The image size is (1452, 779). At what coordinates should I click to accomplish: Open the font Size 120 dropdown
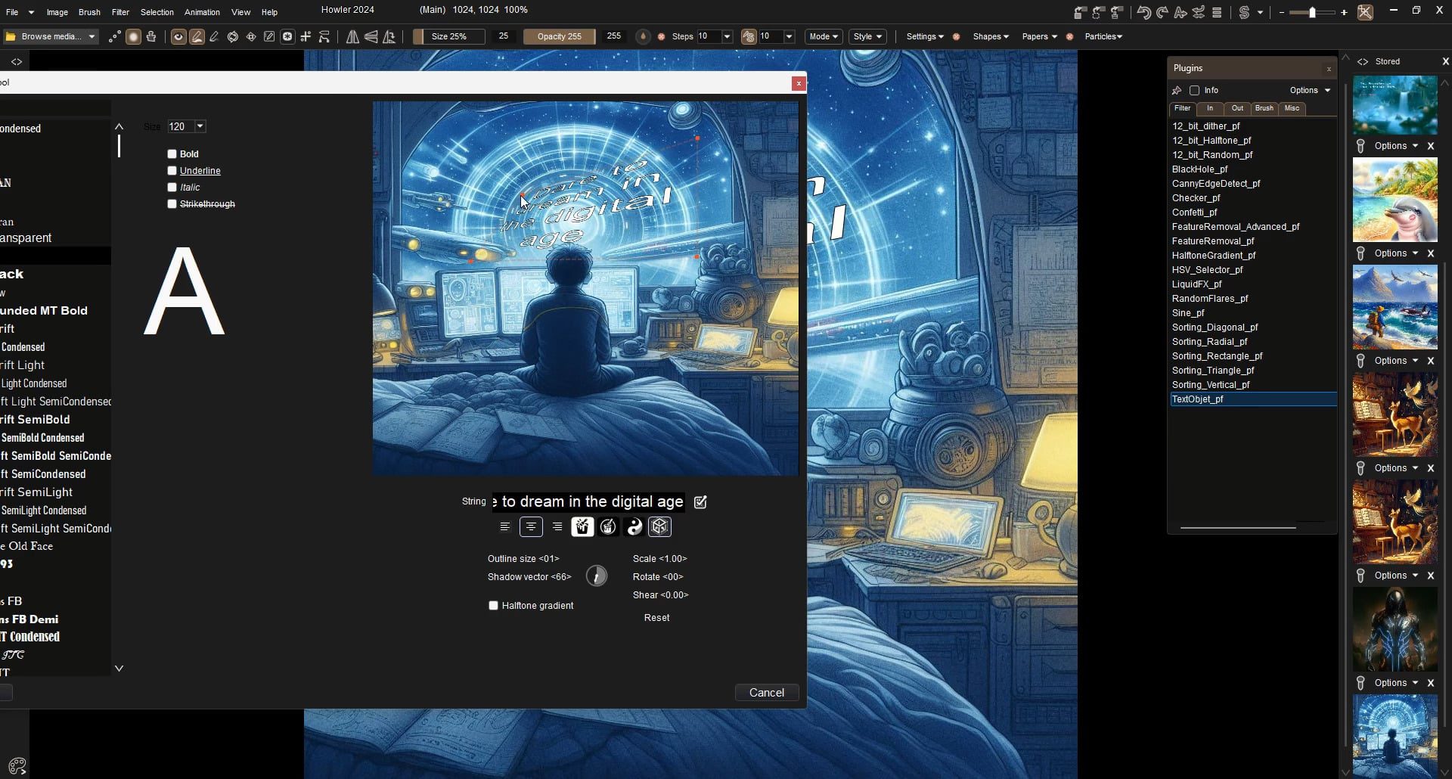pyautogui.click(x=200, y=127)
